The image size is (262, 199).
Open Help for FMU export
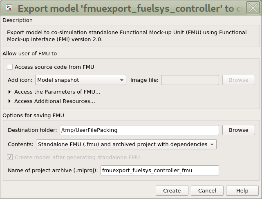[242, 190]
